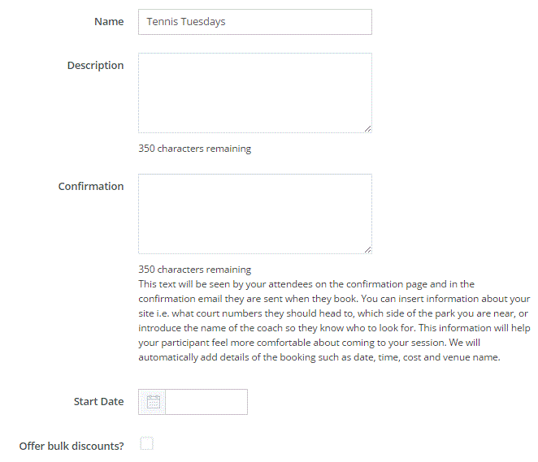Grab the Confirmation box resize handle
The height and width of the screenshot is (462, 538).
pyautogui.click(x=367, y=249)
